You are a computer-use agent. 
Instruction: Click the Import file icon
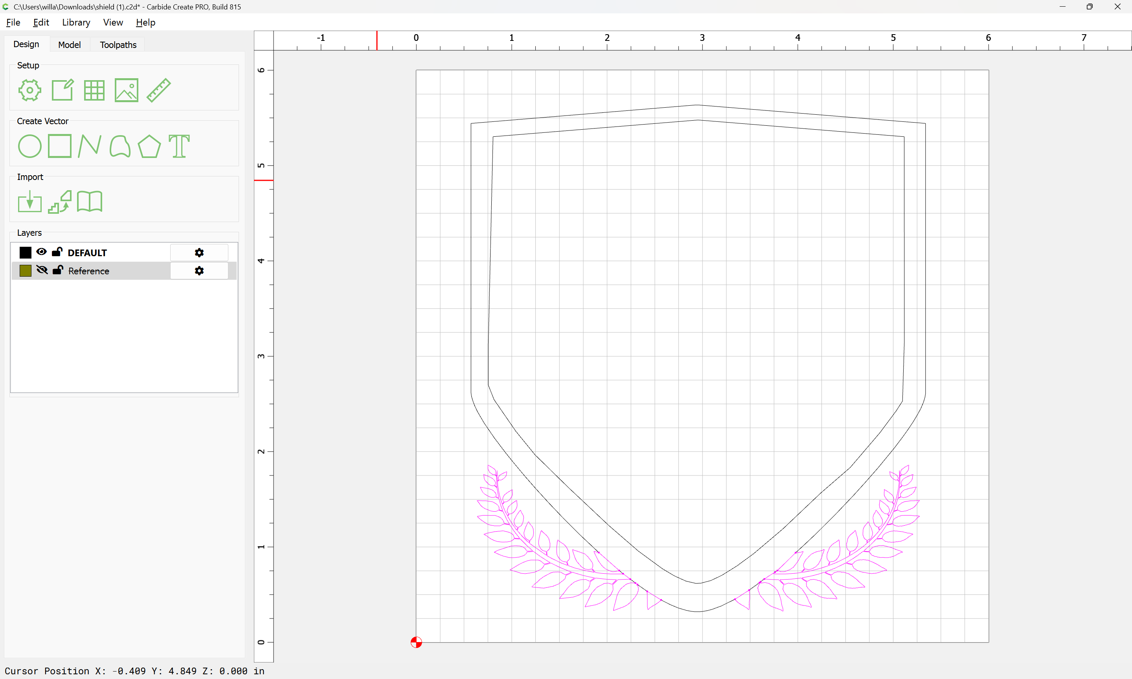click(30, 202)
